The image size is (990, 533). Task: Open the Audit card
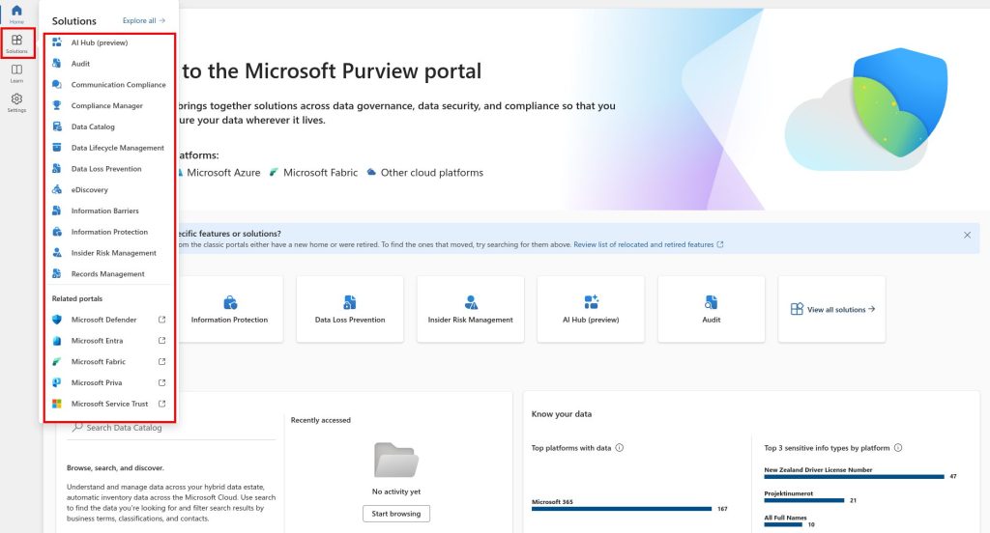711,309
